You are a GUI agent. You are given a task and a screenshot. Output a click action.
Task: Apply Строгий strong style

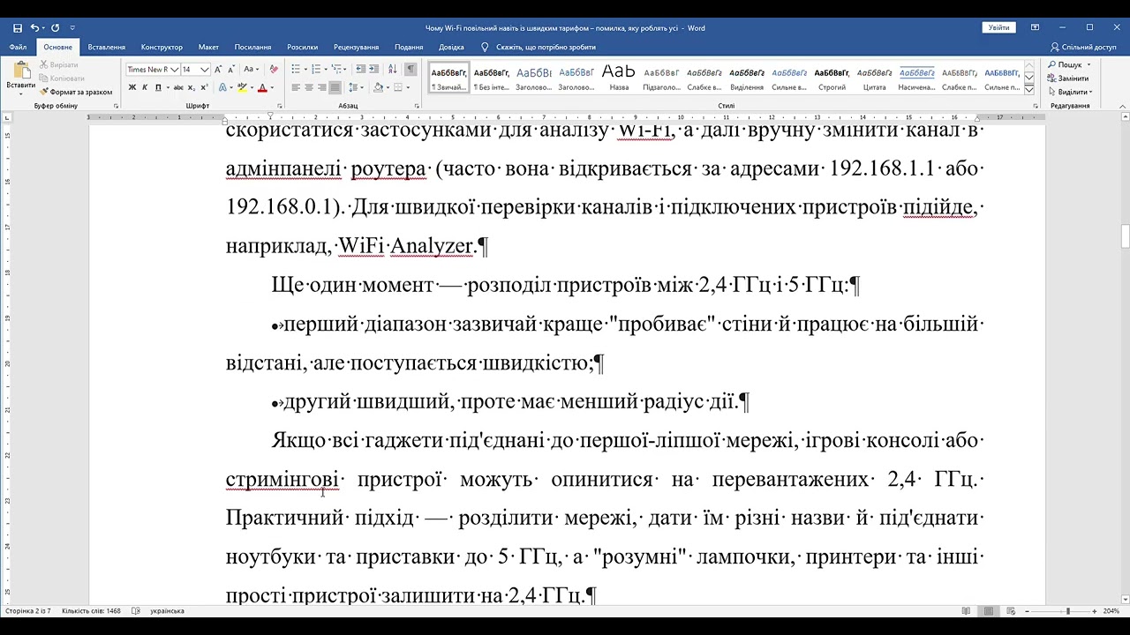[x=832, y=78]
